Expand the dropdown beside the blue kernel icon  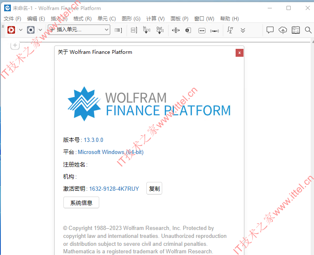pos(40,30)
